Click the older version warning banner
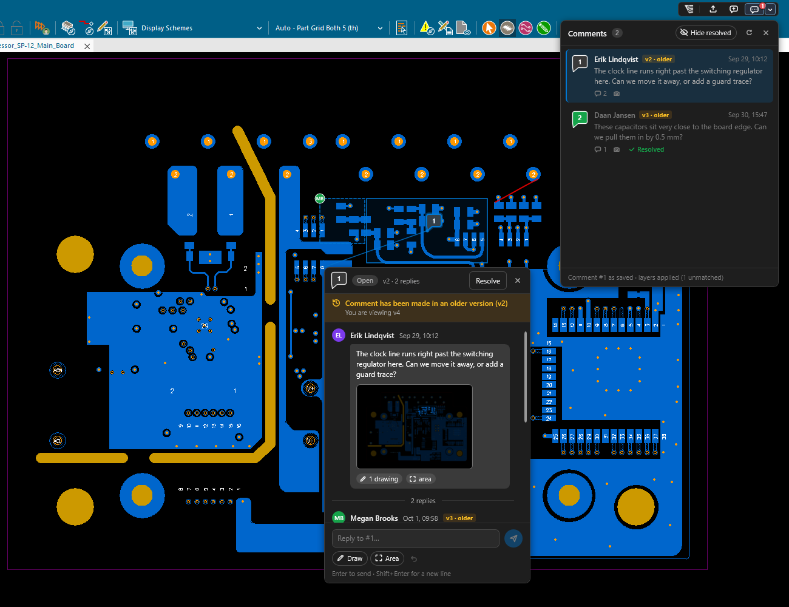The image size is (789, 607). tap(427, 308)
